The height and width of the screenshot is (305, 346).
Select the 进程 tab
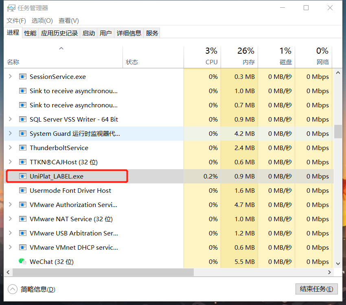(x=13, y=33)
